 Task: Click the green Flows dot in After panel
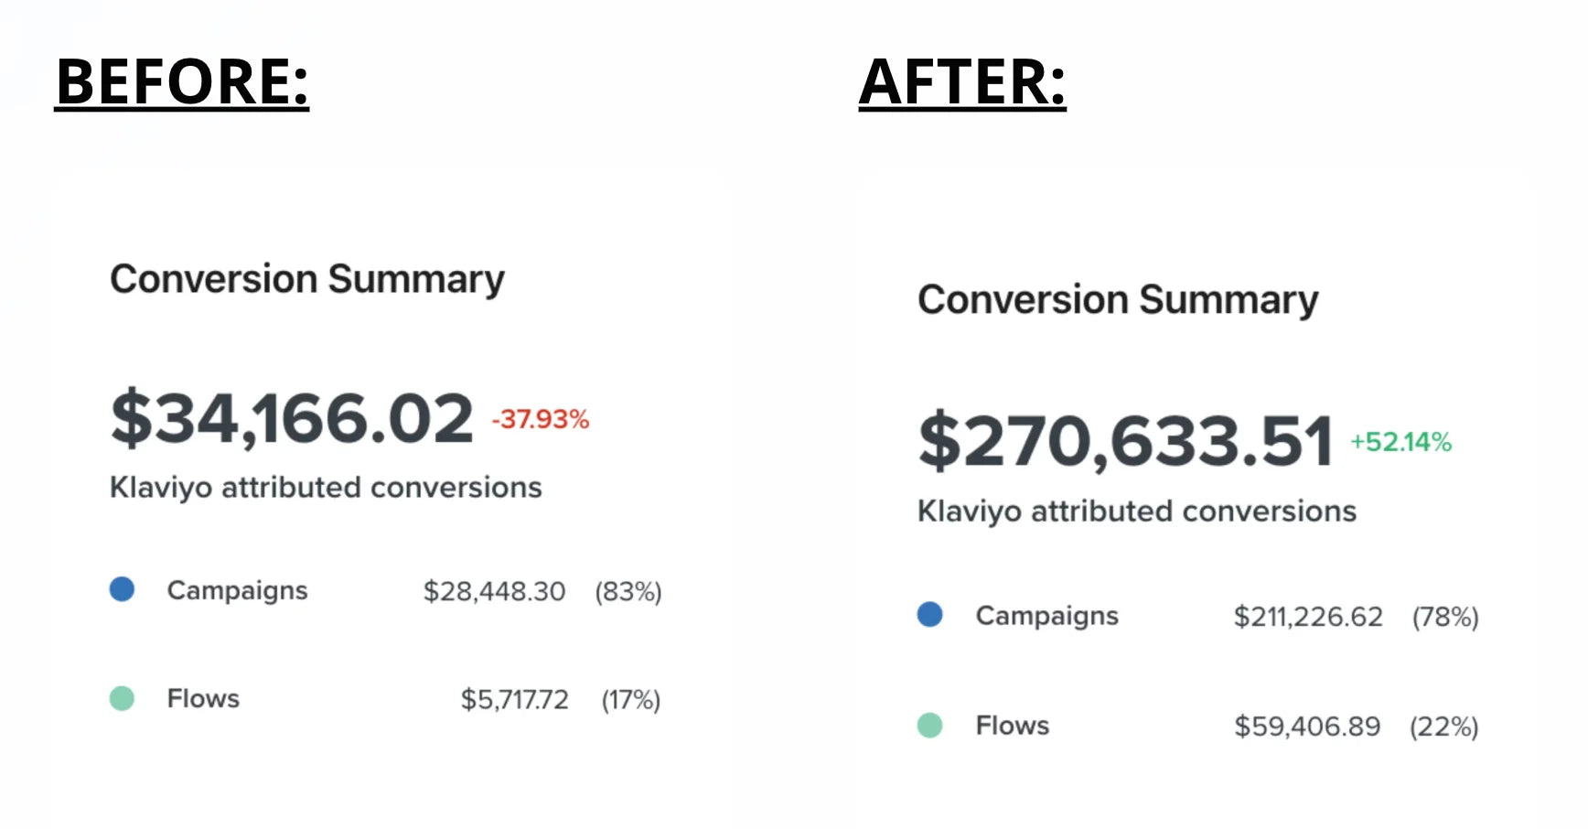pos(929,726)
